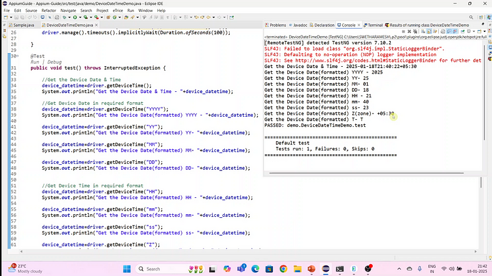Click the Windows Start button
The image size is (492, 276).
127,269
